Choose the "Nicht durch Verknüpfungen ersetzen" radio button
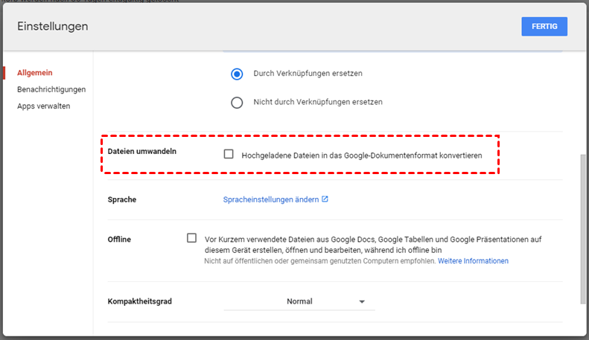589x340 pixels. [237, 102]
